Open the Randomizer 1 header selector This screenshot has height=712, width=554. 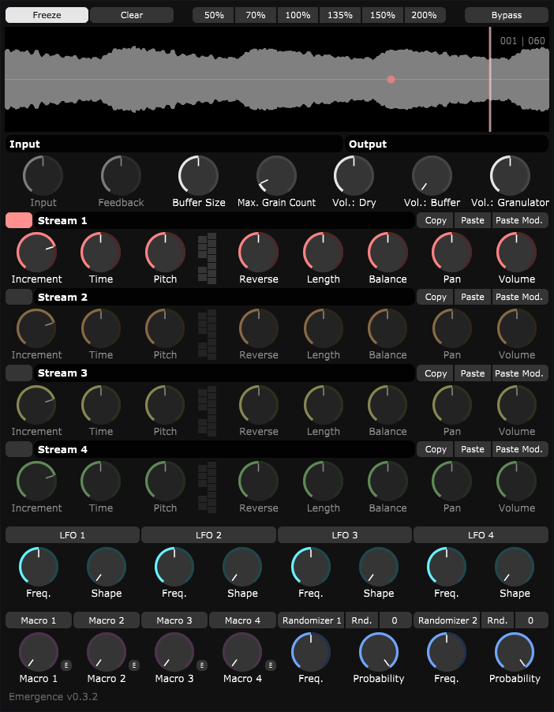click(x=311, y=620)
